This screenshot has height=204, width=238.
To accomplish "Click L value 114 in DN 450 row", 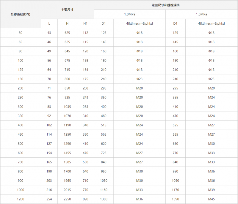I will coord(49,134).
